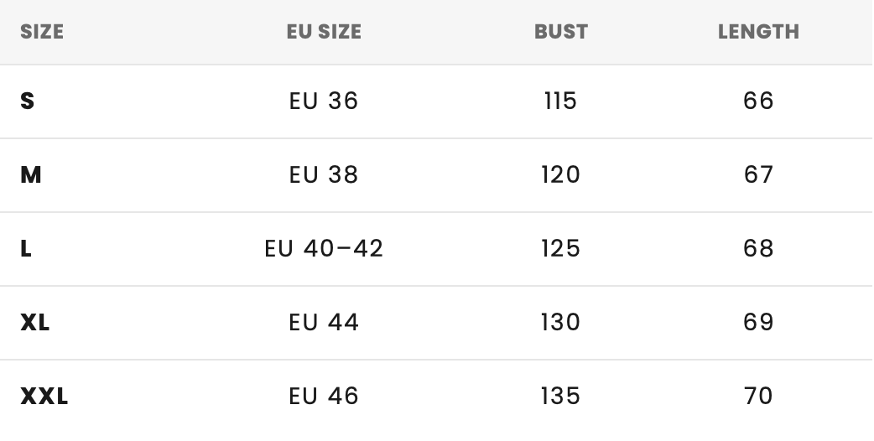Select the XL size row label
Screen dimensions: 874x441
(x=34, y=323)
